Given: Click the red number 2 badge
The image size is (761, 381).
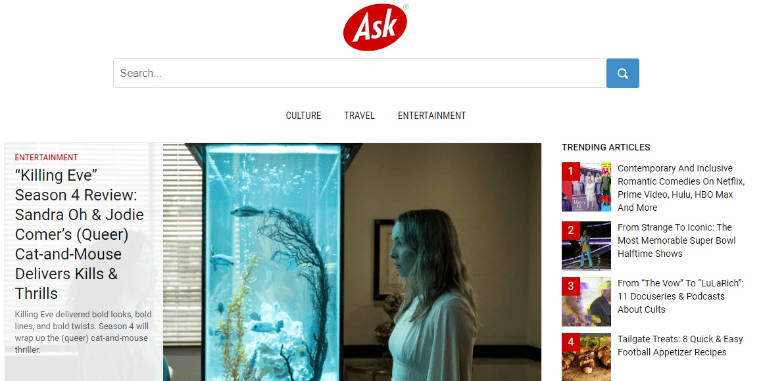Looking at the screenshot, I should (x=571, y=231).
